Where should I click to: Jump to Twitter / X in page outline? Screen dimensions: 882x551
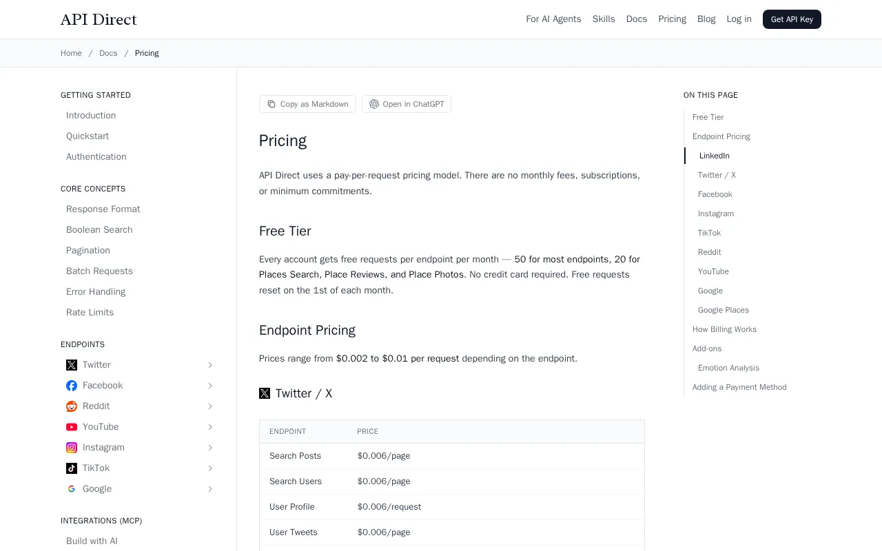tap(717, 175)
